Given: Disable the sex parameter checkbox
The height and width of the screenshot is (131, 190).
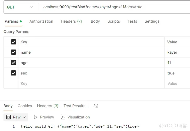Looking at the screenshot, I should tap(14, 73).
